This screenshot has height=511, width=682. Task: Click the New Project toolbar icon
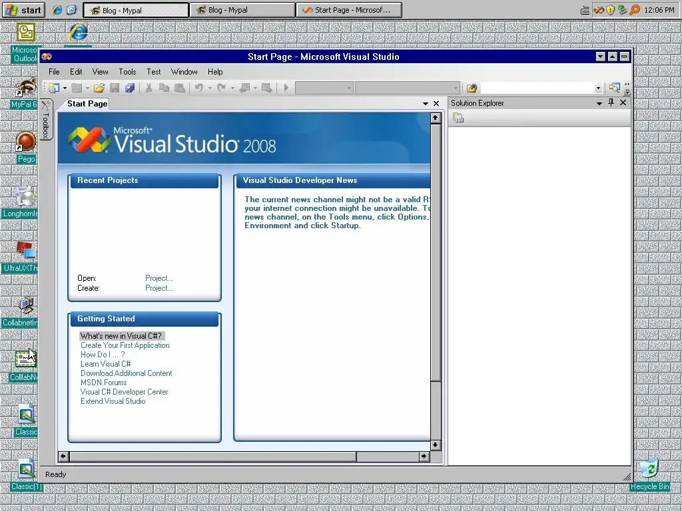54,88
